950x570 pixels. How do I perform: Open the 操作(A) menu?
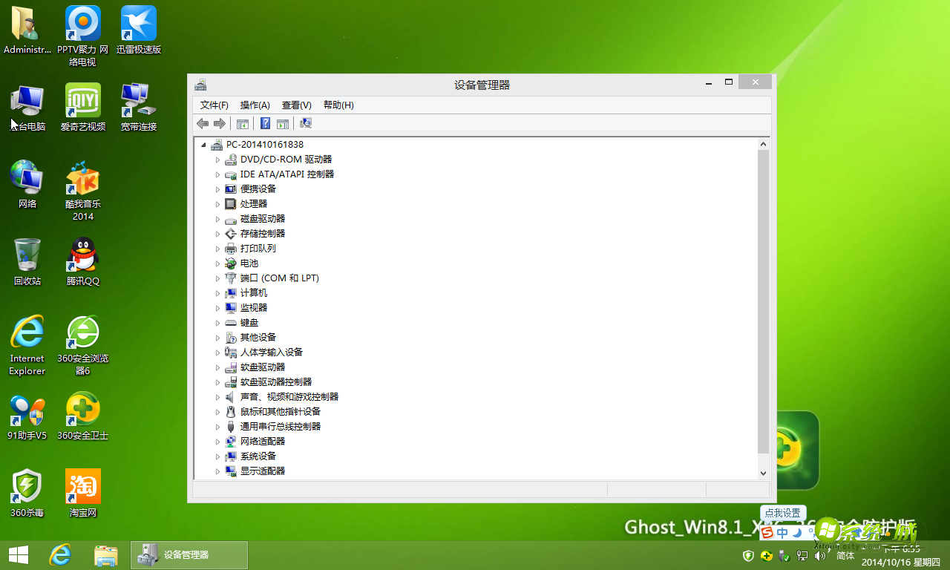[x=255, y=105]
